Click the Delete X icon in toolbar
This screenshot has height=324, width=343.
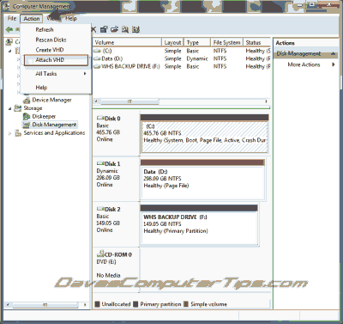pos(93,29)
